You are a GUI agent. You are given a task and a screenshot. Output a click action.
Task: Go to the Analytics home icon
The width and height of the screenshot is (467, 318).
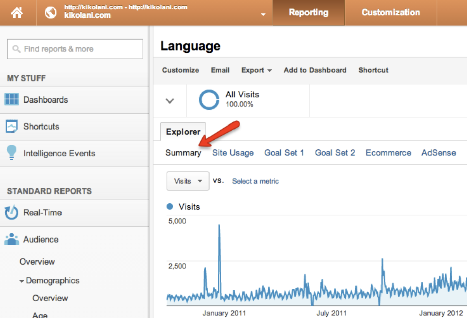click(x=17, y=13)
